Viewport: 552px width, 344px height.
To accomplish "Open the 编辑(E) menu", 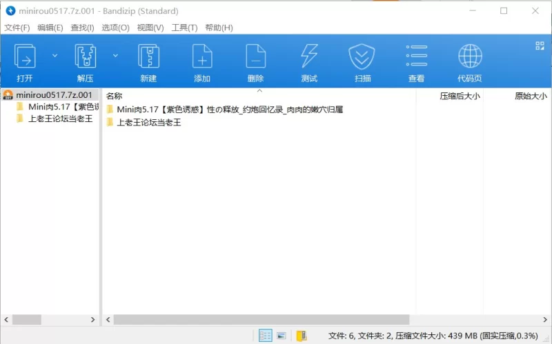I will click(x=50, y=28).
